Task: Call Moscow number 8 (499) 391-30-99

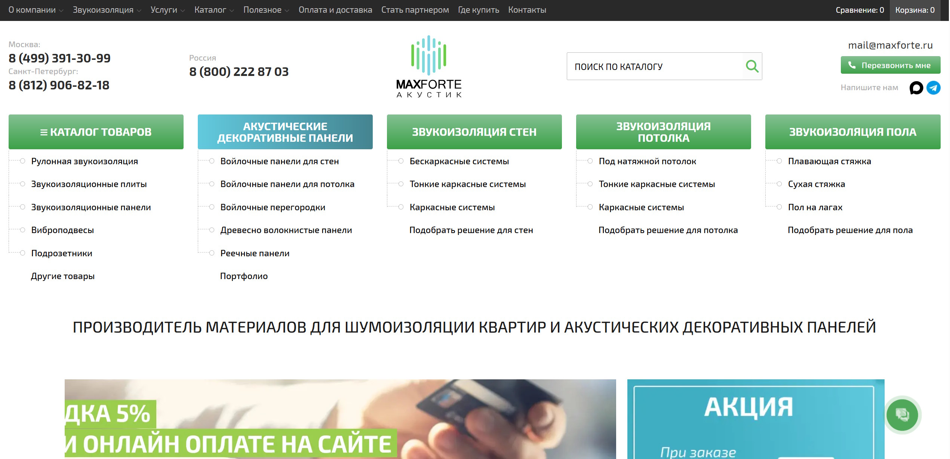Action: 59,58
